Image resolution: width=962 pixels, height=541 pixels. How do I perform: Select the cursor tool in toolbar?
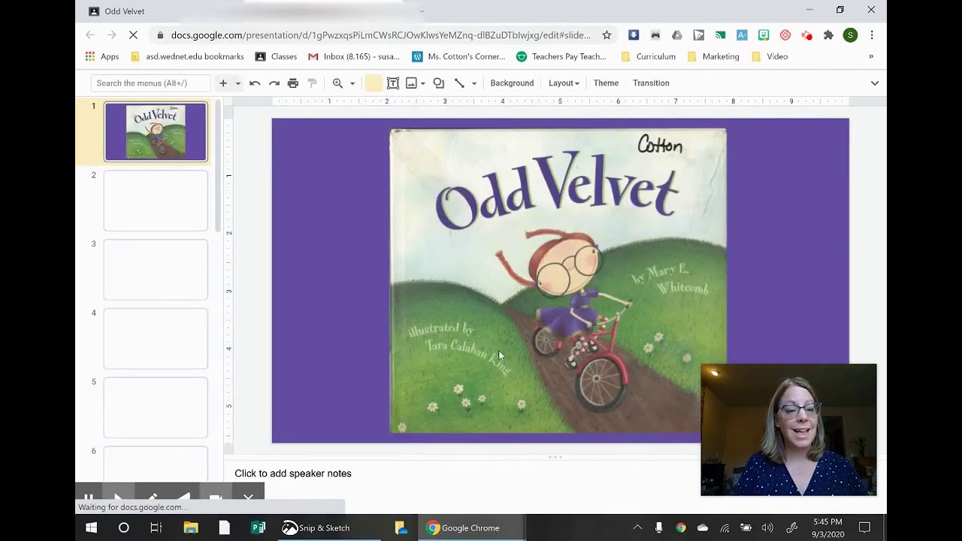pyautogui.click(x=374, y=83)
